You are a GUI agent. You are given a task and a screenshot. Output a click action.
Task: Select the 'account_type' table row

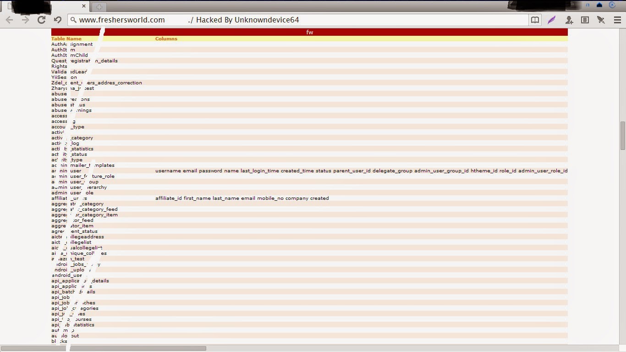[x=309, y=127]
